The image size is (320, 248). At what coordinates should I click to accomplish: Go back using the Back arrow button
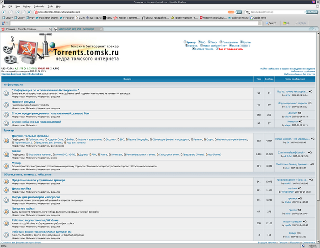coord(4,12)
